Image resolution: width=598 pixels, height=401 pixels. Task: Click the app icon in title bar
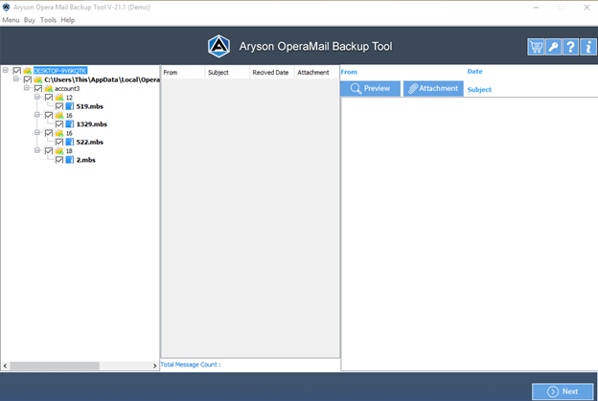(x=6, y=7)
